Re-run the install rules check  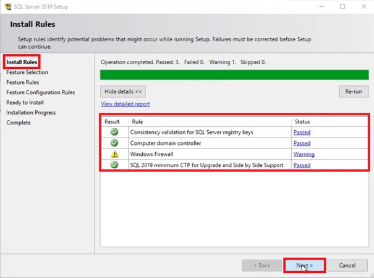(354, 92)
